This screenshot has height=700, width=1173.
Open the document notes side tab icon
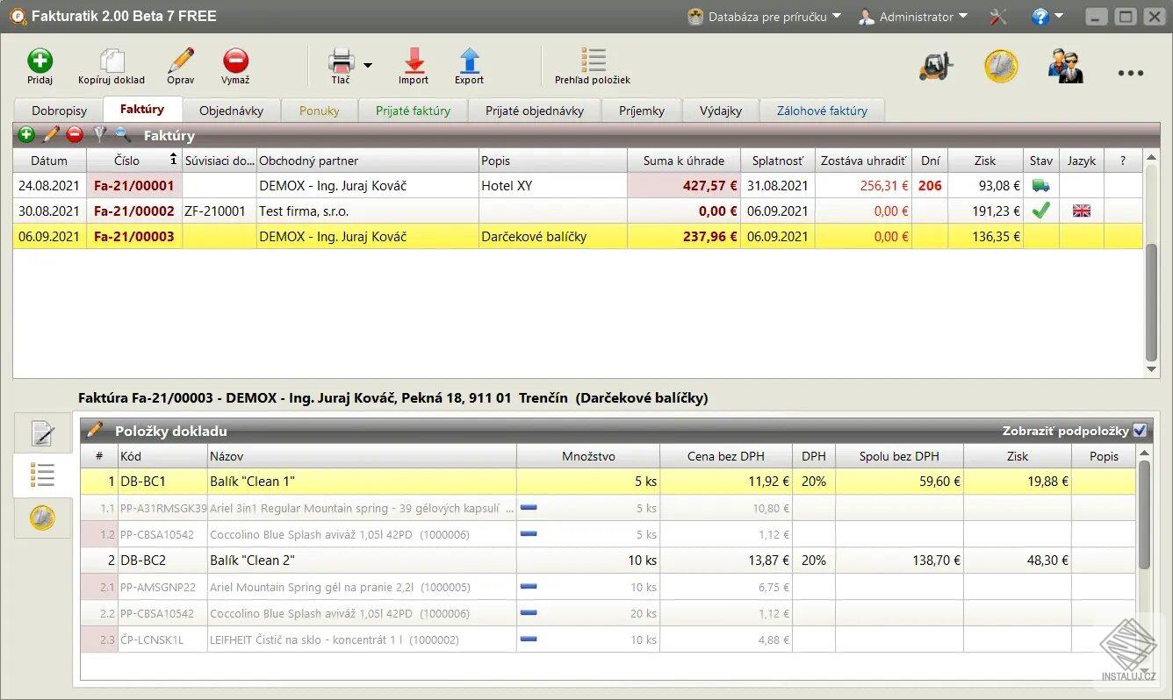(x=42, y=433)
